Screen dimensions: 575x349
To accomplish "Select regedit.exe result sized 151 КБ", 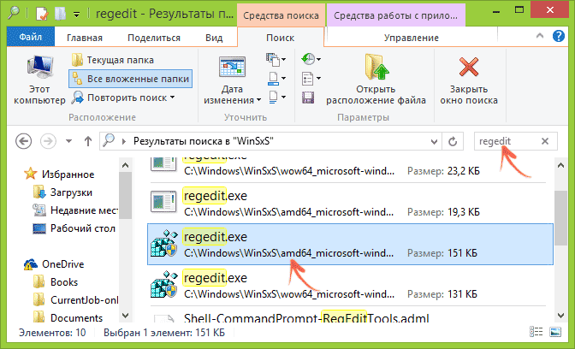I will pos(350,244).
